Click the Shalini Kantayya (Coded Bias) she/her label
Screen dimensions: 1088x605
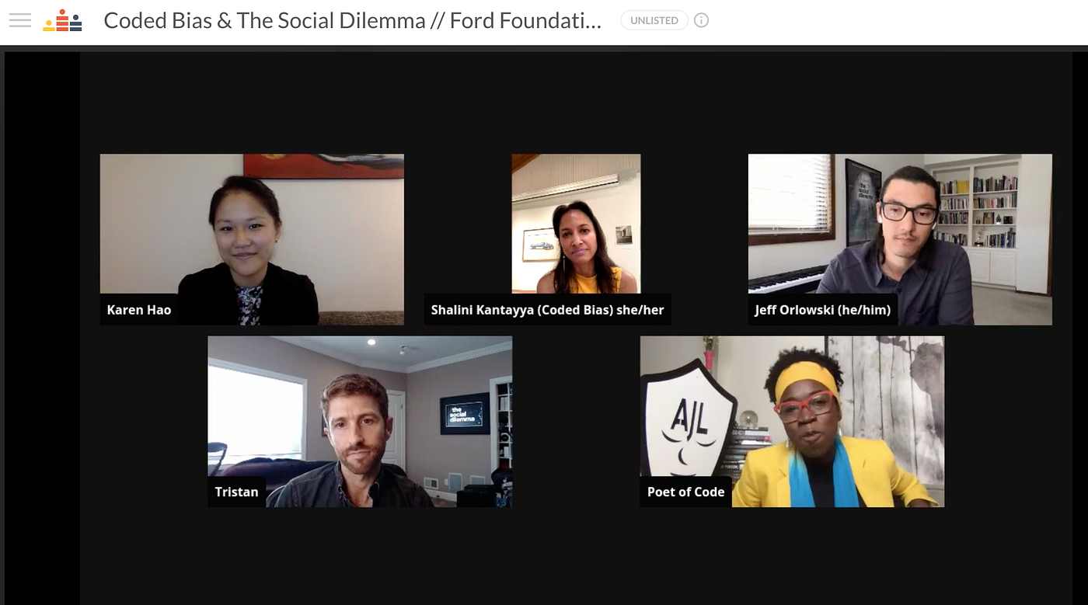548,310
